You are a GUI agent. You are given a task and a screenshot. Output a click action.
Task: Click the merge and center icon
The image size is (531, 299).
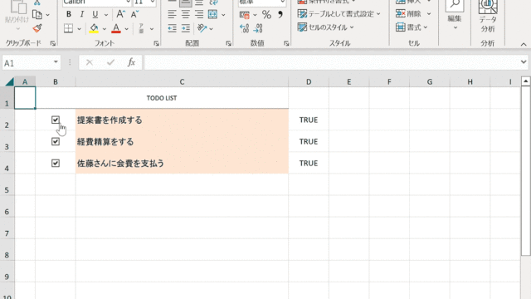click(x=212, y=14)
